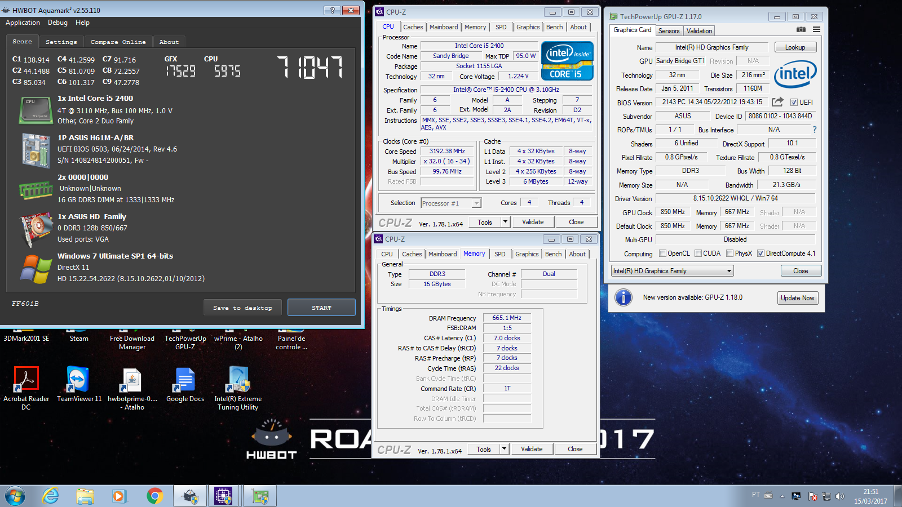Viewport: 902px width, 507px height.
Task: Click the motherboard image next to ASUS H61M-A/BR
Action: (x=36, y=150)
